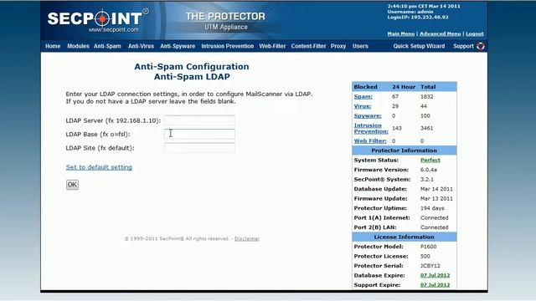Image resolution: width=536 pixels, height=301 pixels.
Task: Open the Virus statistics link
Action: (363, 106)
